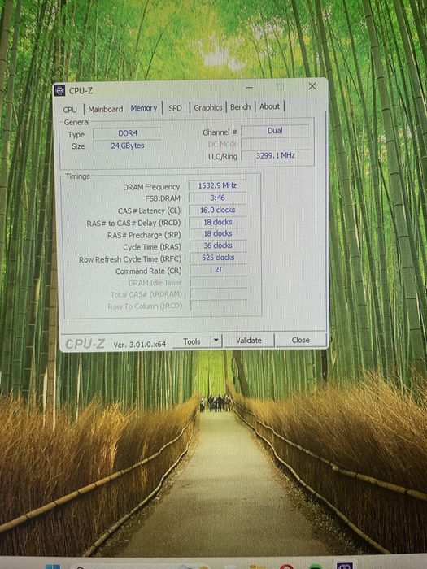
Task: Open the Windows Start menu
Action: 53,566
